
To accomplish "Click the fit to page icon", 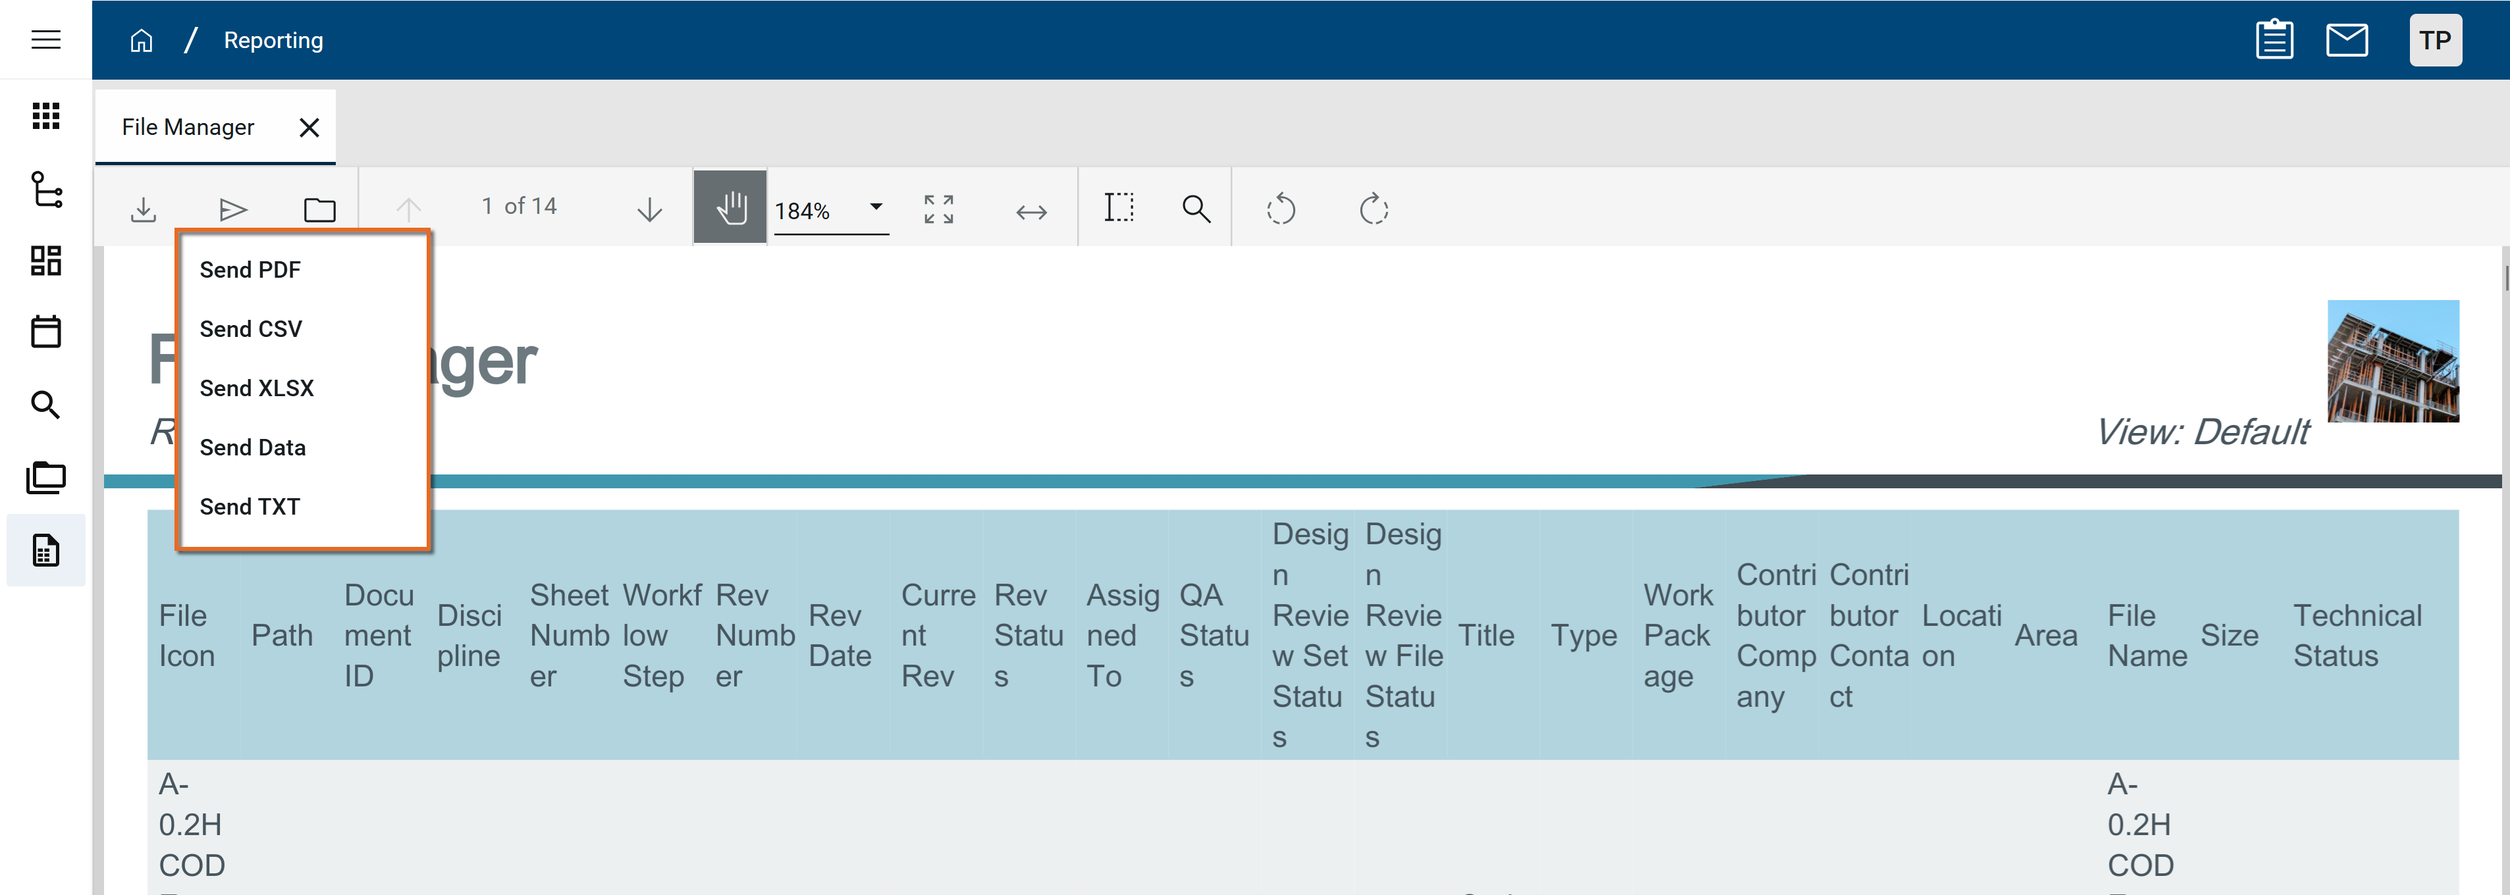I will point(938,209).
